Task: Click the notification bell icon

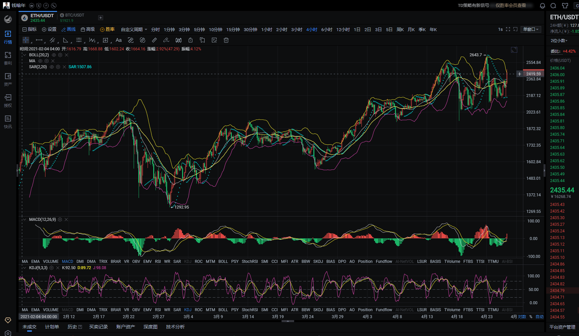Action: tap(543, 6)
